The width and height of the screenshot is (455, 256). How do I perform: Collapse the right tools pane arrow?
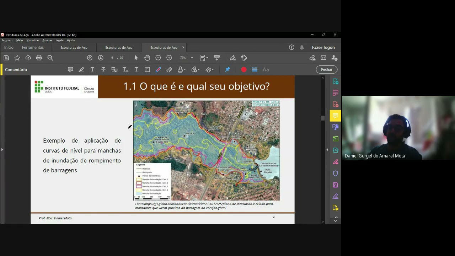[327, 150]
